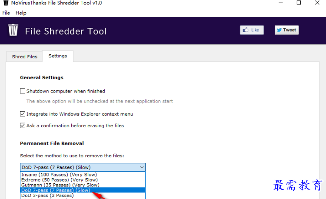Choose Insane (100 Passes) option
This screenshot has height=199, width=326.
click(x=83, y=175)
